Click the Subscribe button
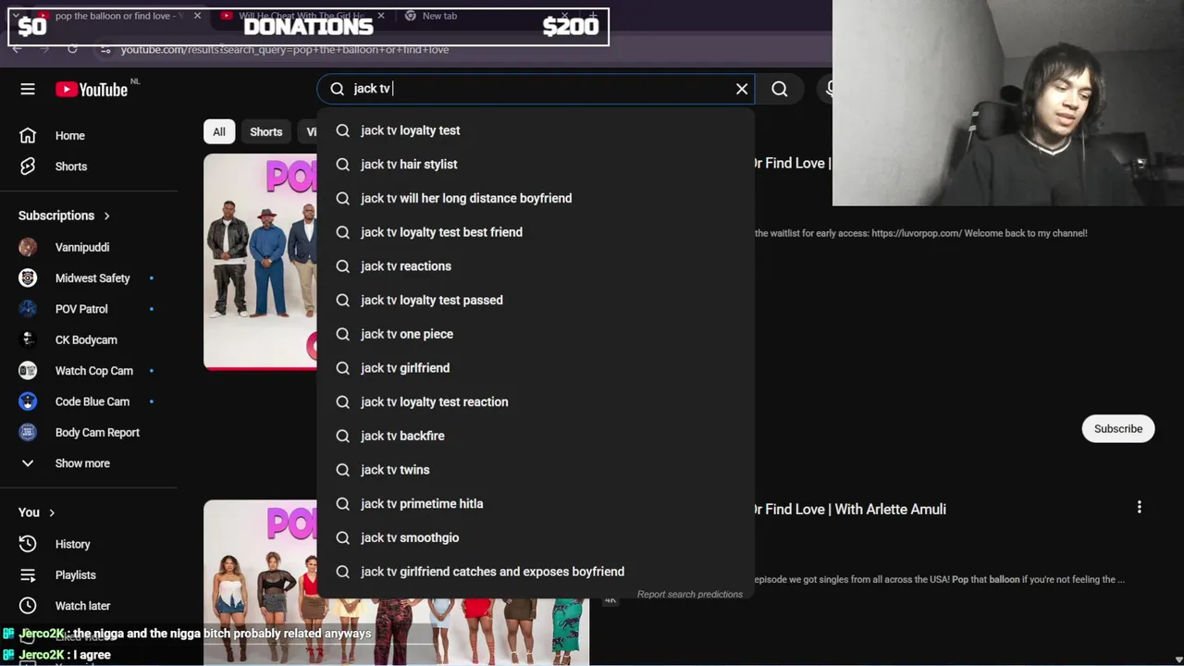 click(x=1118, y=428)
